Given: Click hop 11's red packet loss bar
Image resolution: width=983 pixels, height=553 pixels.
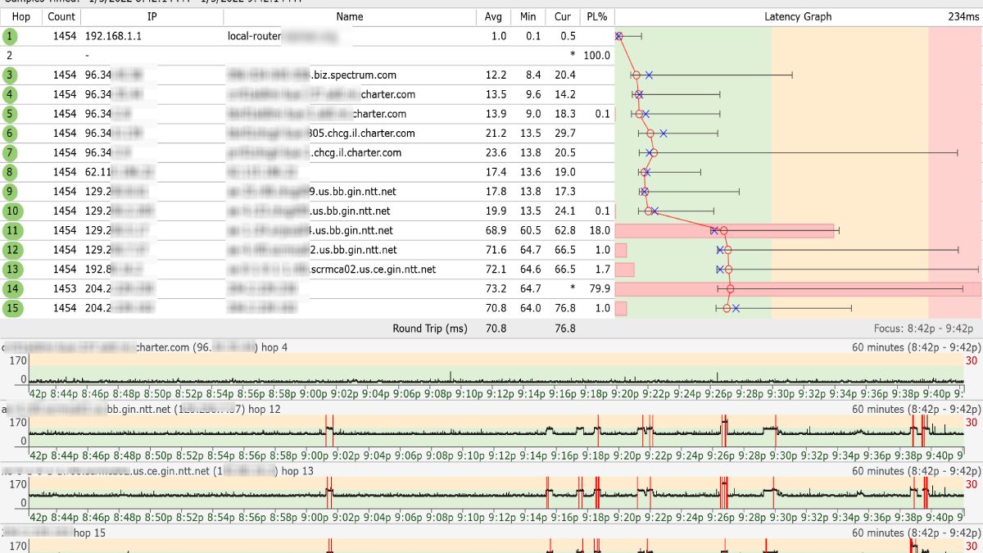Looking at the screenshot, I should [724, 231].
